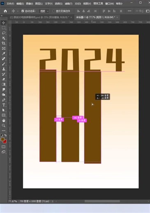Select the Rectangle shape tool
Image resolution: width=150 pixels, height=213 pixels.
click(x=4, y=115)
